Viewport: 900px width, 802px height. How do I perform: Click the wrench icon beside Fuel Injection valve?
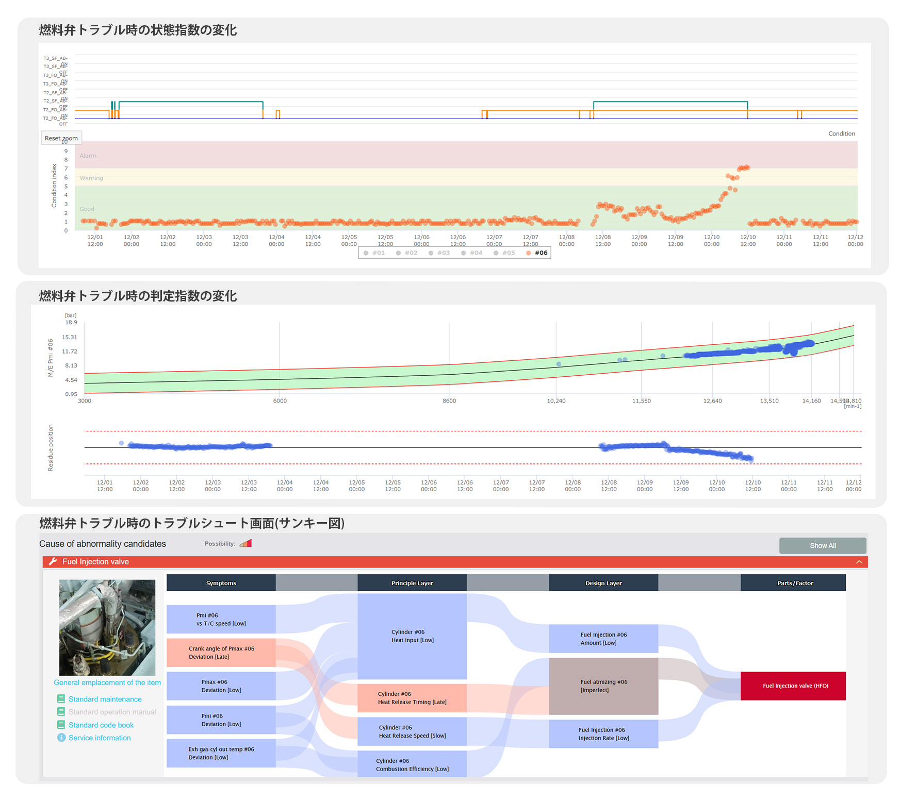(53, 562)
